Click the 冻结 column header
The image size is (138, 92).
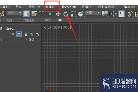coord(34,40)
